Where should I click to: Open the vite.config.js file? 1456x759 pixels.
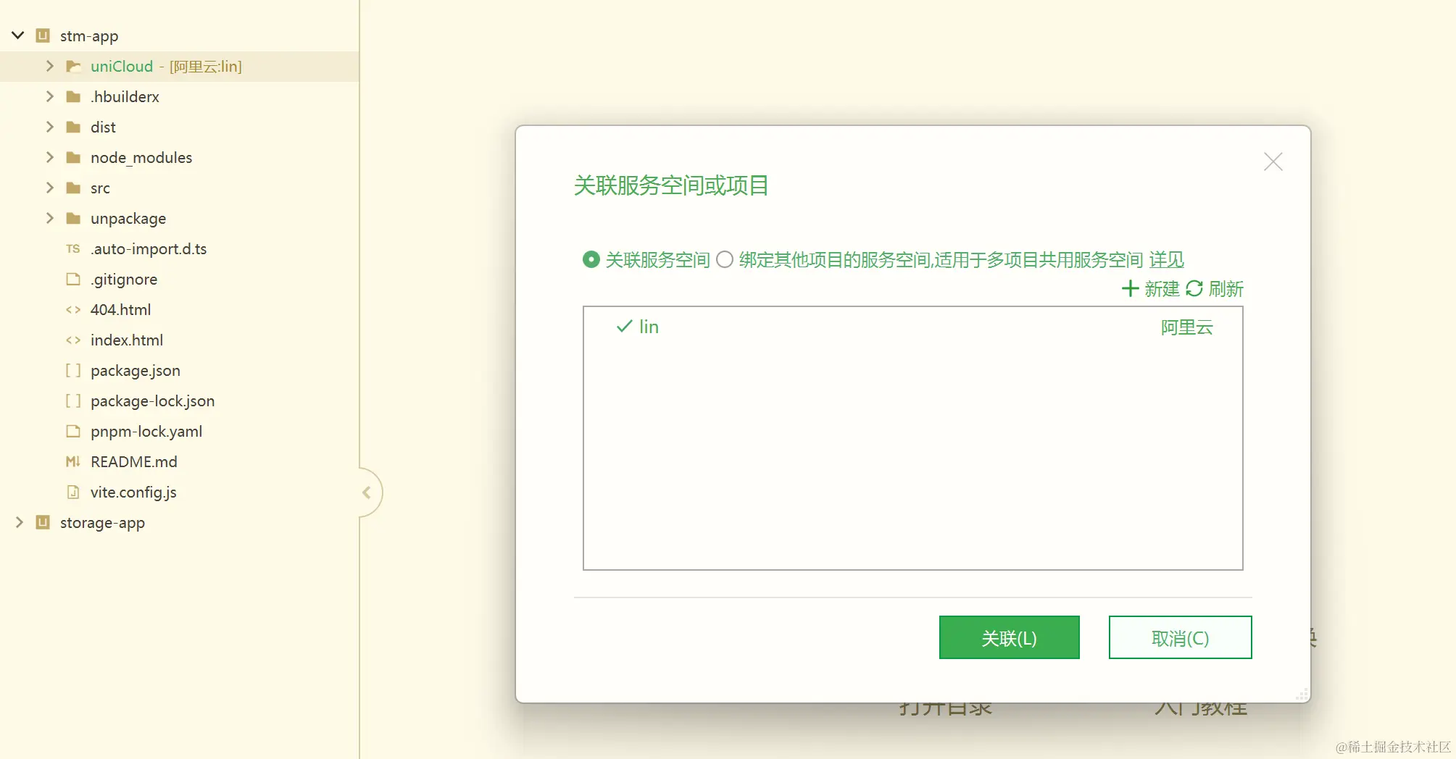[x=133, y=492]
